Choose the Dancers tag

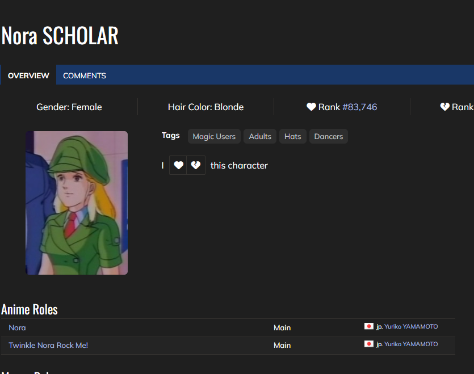pos(329,136)
